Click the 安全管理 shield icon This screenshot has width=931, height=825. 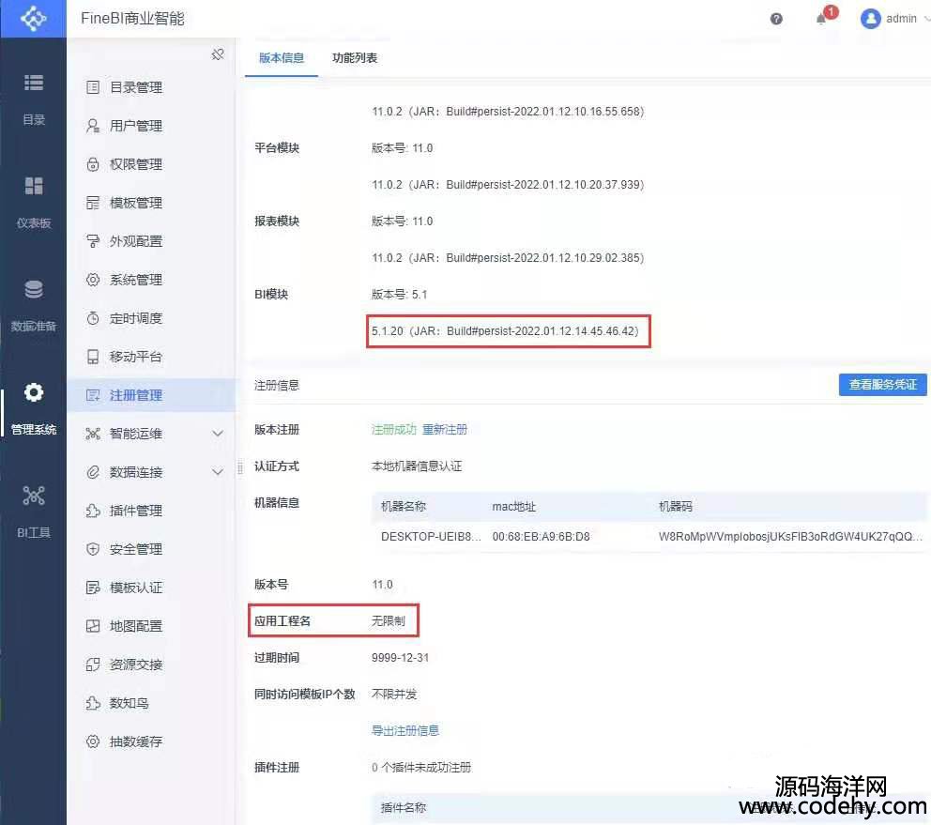point(93,549)
